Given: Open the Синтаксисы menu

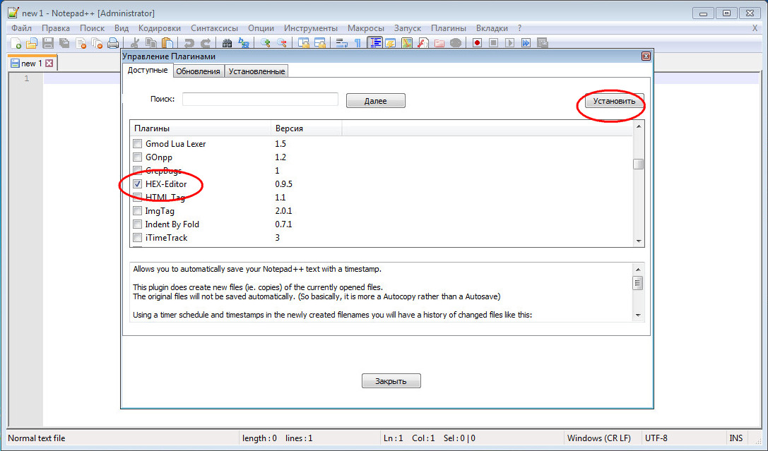Looking at the screenshot, I should coord(215,28).
